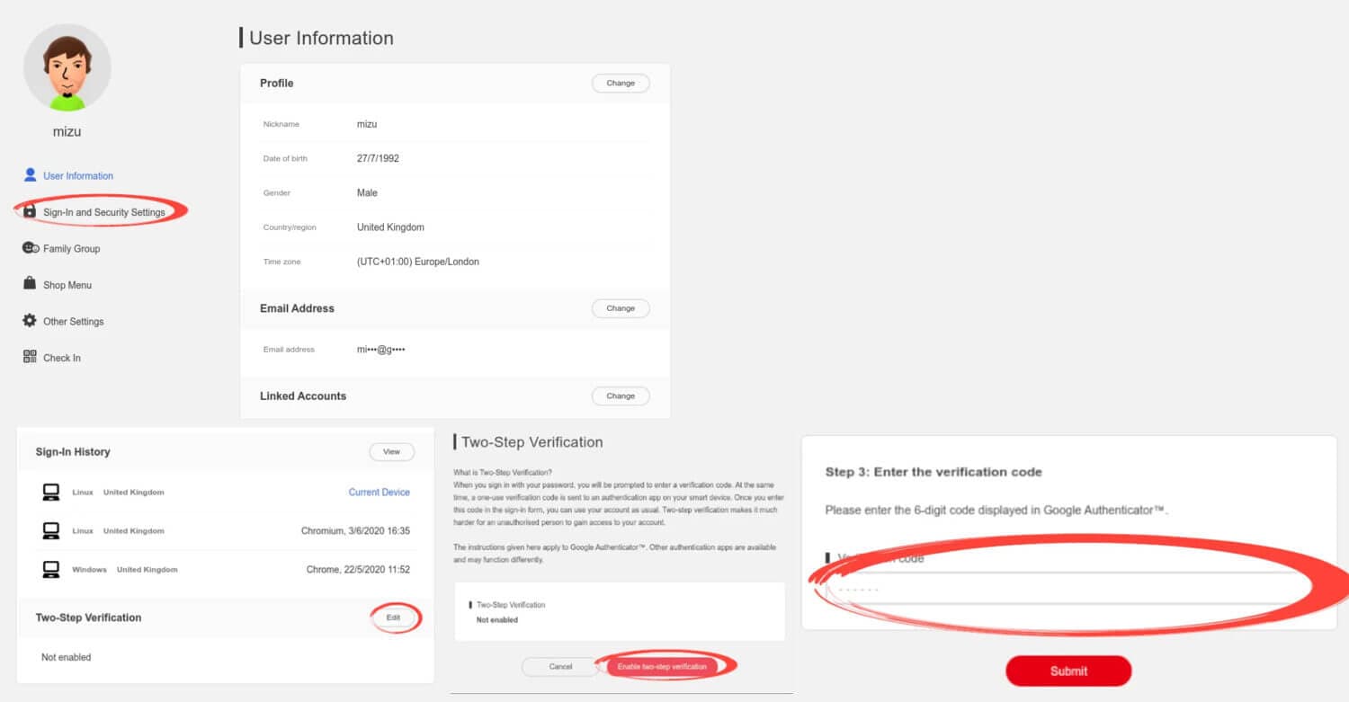Click the Other Settings gear icon

coord(30,320)
